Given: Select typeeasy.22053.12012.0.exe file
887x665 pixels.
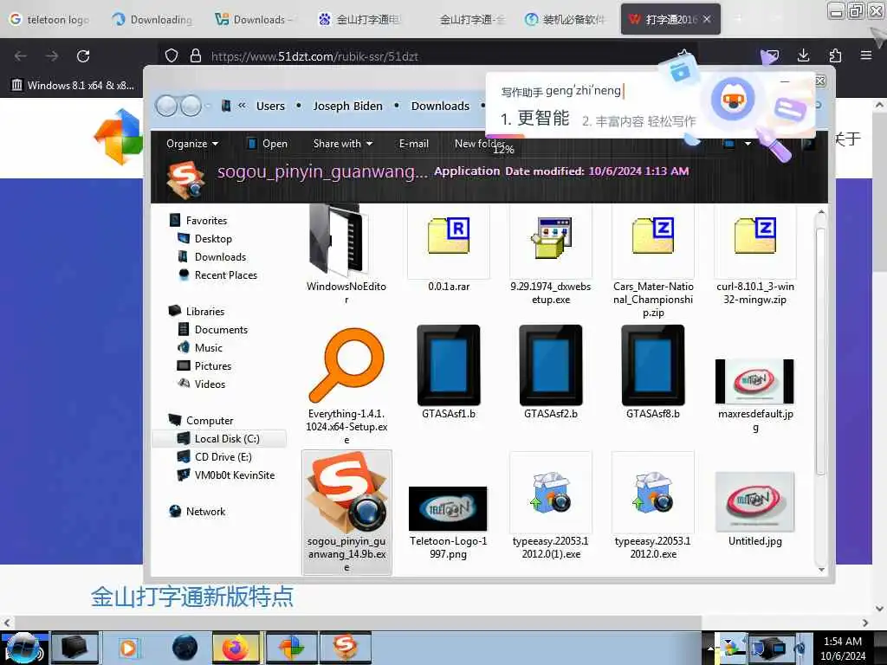Looking at the screenshot, I should [x=653, y=506].
